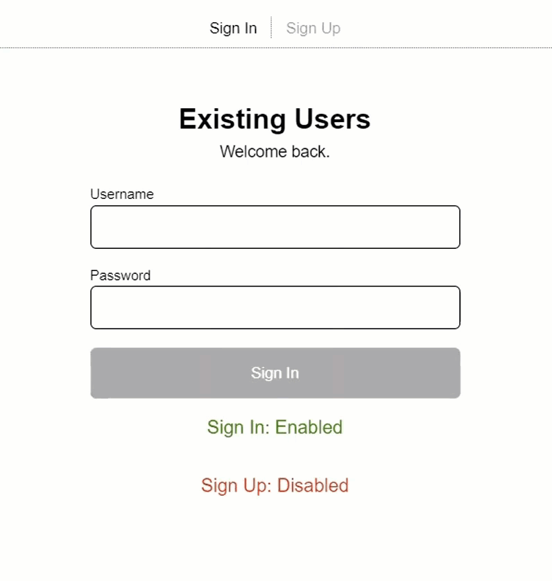Switch to the Sign Up tab
The image size is (552, 581).
click(313, 28)
